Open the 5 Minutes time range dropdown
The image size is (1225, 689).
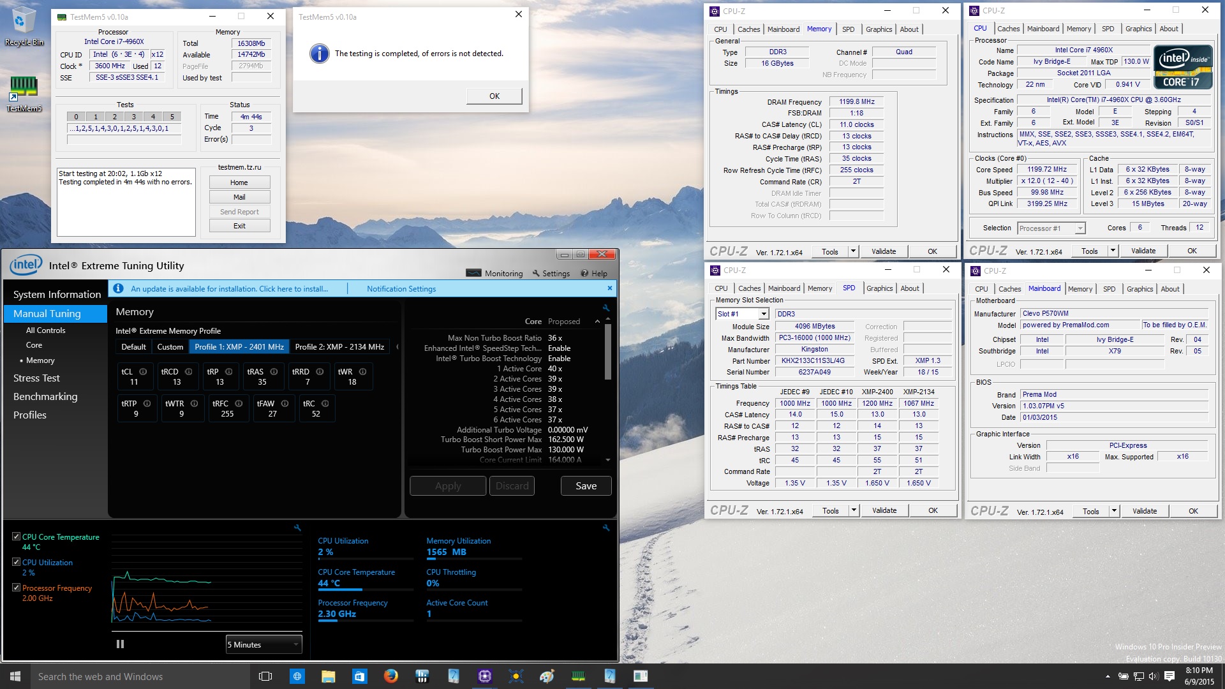[x=264, y=644]
